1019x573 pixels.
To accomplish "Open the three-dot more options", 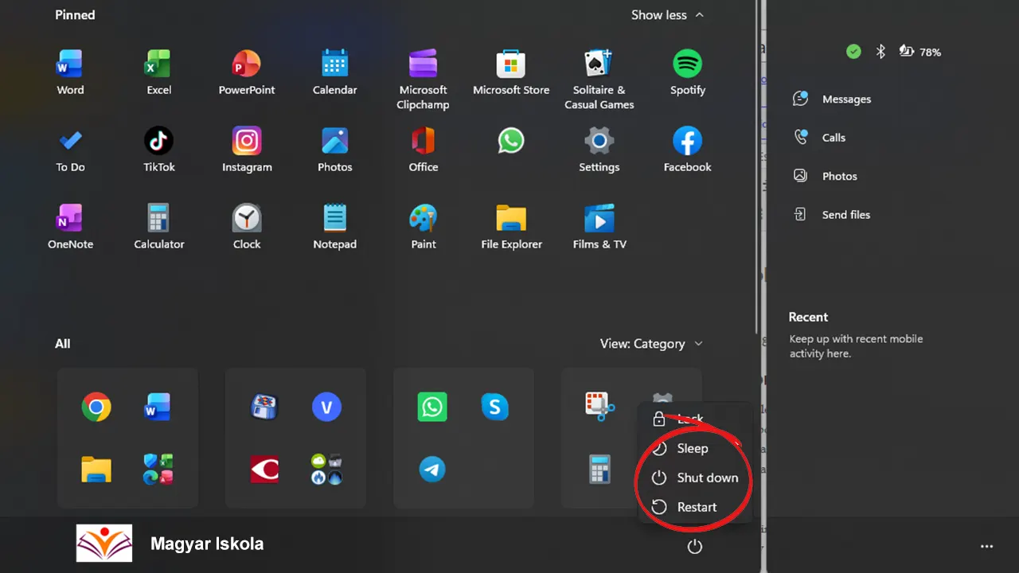I will point(987,547).
